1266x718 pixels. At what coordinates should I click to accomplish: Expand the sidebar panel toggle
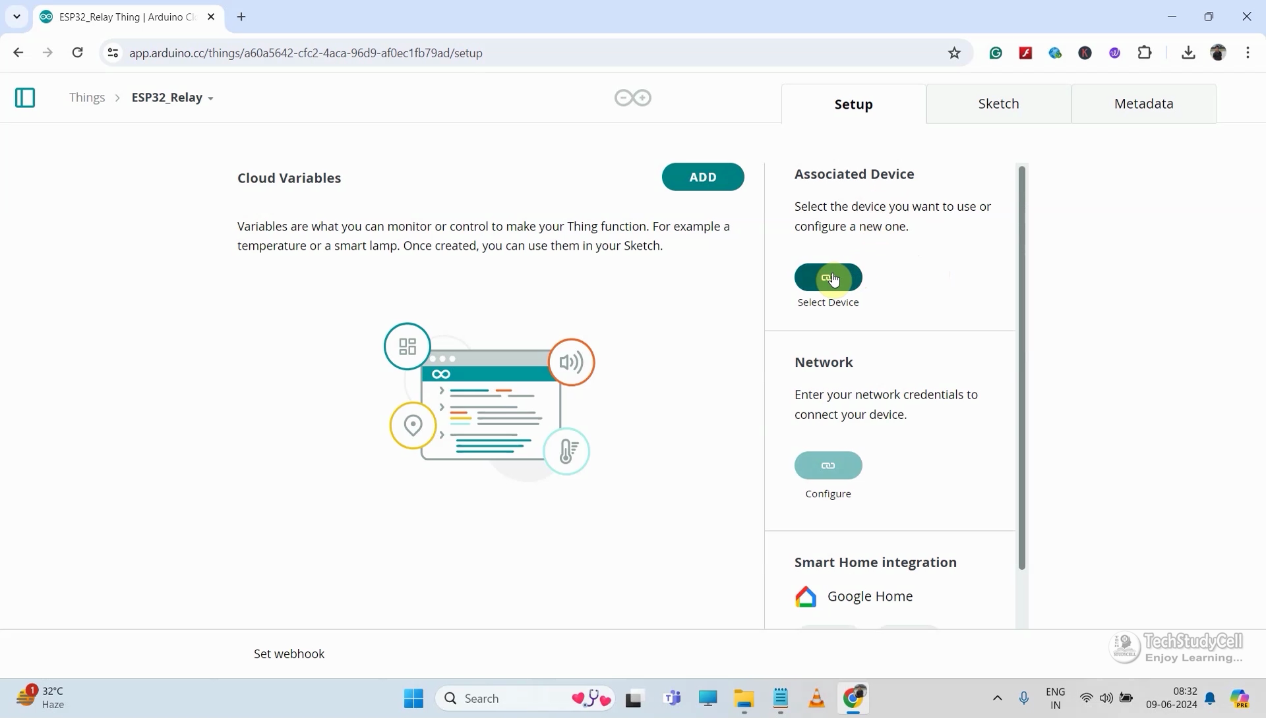(x=24, y=97)
